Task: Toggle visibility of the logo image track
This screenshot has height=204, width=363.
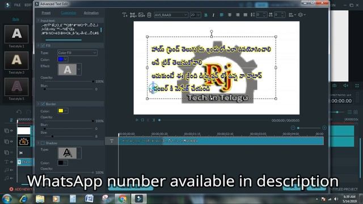Action: click(x=11, y=142)
